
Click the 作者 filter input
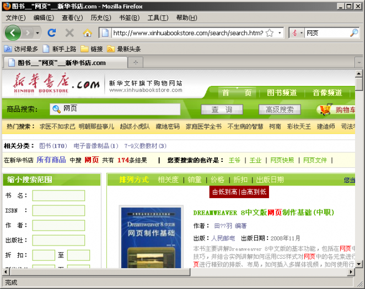click(58, 225)
